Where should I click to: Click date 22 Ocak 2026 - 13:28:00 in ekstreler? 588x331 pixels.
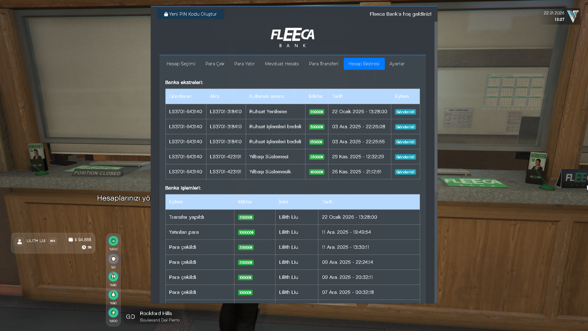point(359,112)
